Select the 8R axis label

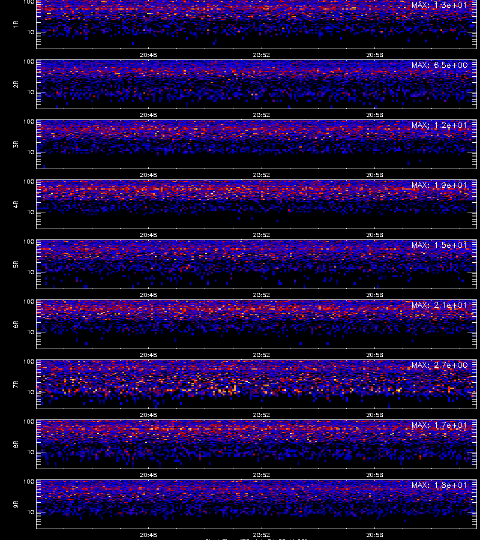click(16, 444)
